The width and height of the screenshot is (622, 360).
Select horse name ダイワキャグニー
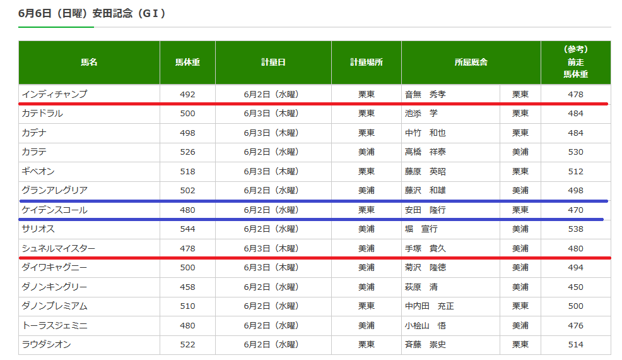54,268
